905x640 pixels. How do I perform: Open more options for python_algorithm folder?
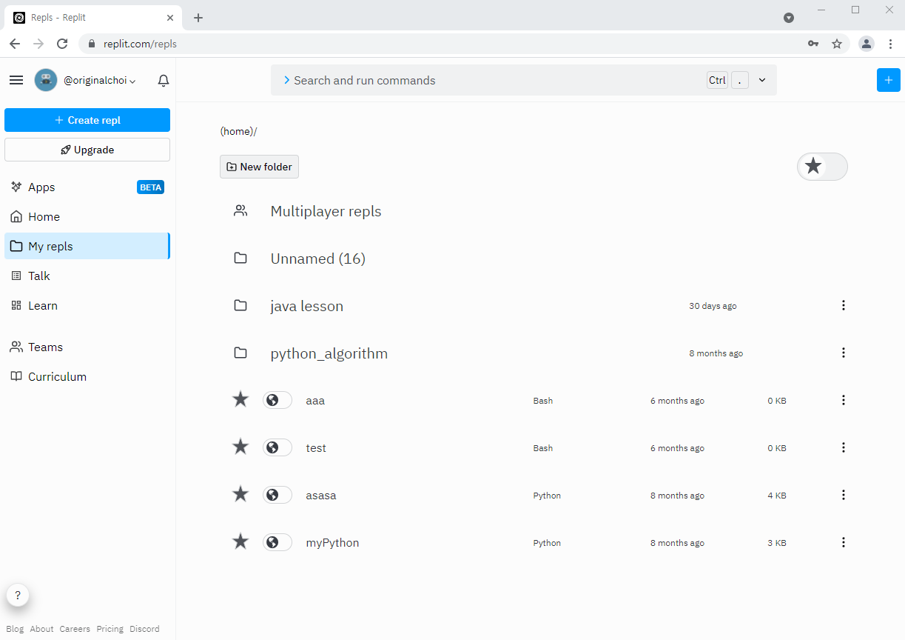844,353
